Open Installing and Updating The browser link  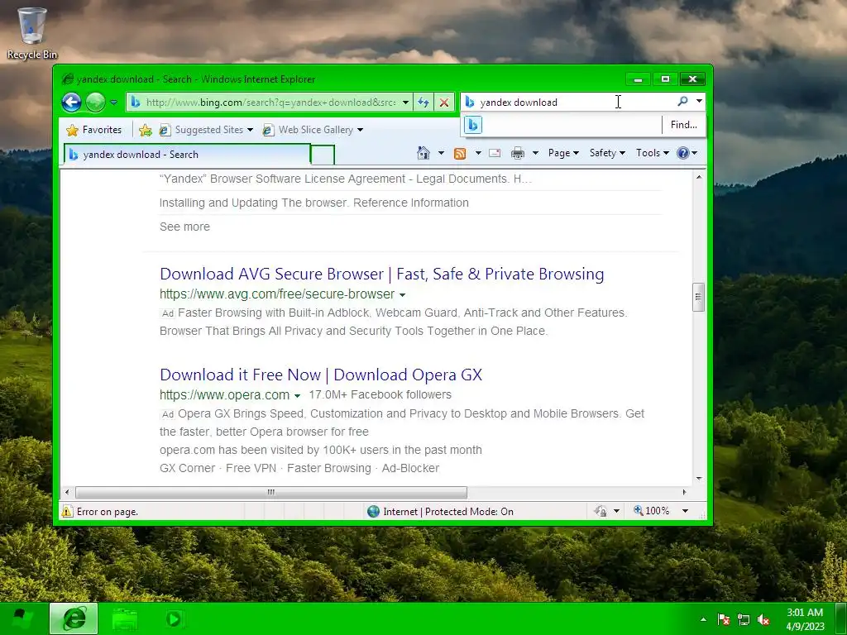(x=313, y=203)
